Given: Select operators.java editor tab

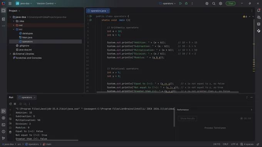Looking at the screenshot, I should [x=98, y=11].
